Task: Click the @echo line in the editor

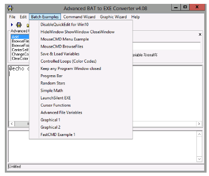Action: (19, 68)
